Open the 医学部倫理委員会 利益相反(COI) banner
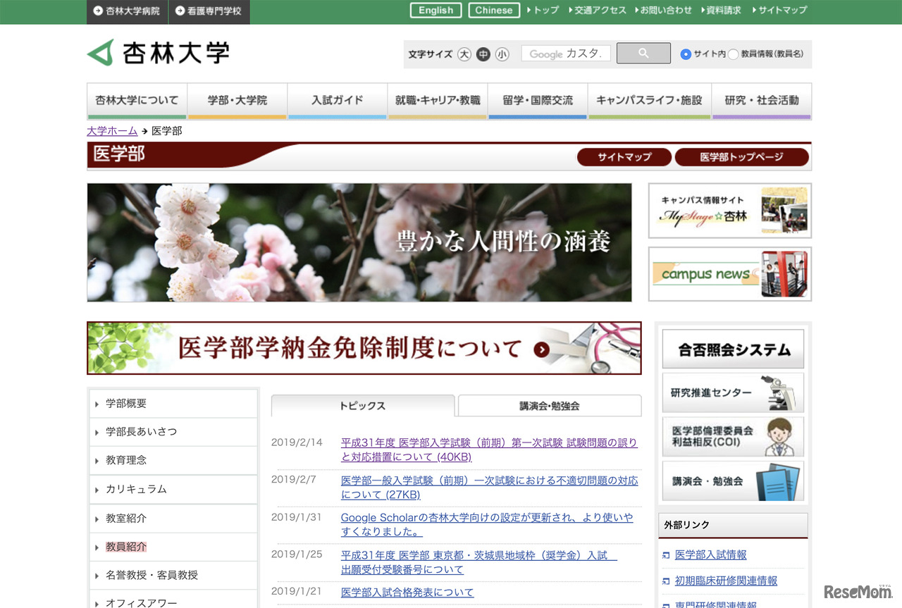Screen dimensions: 902x608 [733, 437]
